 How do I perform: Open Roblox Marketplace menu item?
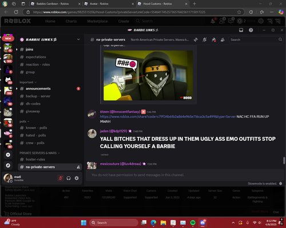tap(97, 21)
